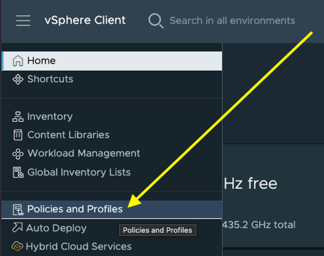Click the '435.2 GHz total' text

pos(259,225)
